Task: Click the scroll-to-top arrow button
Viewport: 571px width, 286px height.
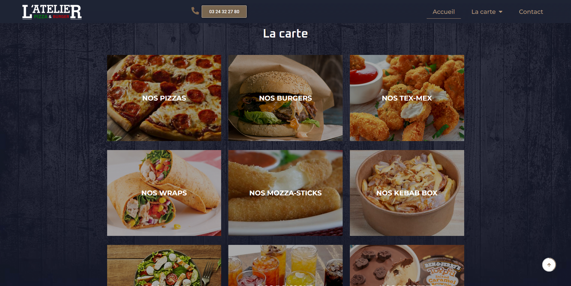Action: pyautogui.click(x=549, y=265)
